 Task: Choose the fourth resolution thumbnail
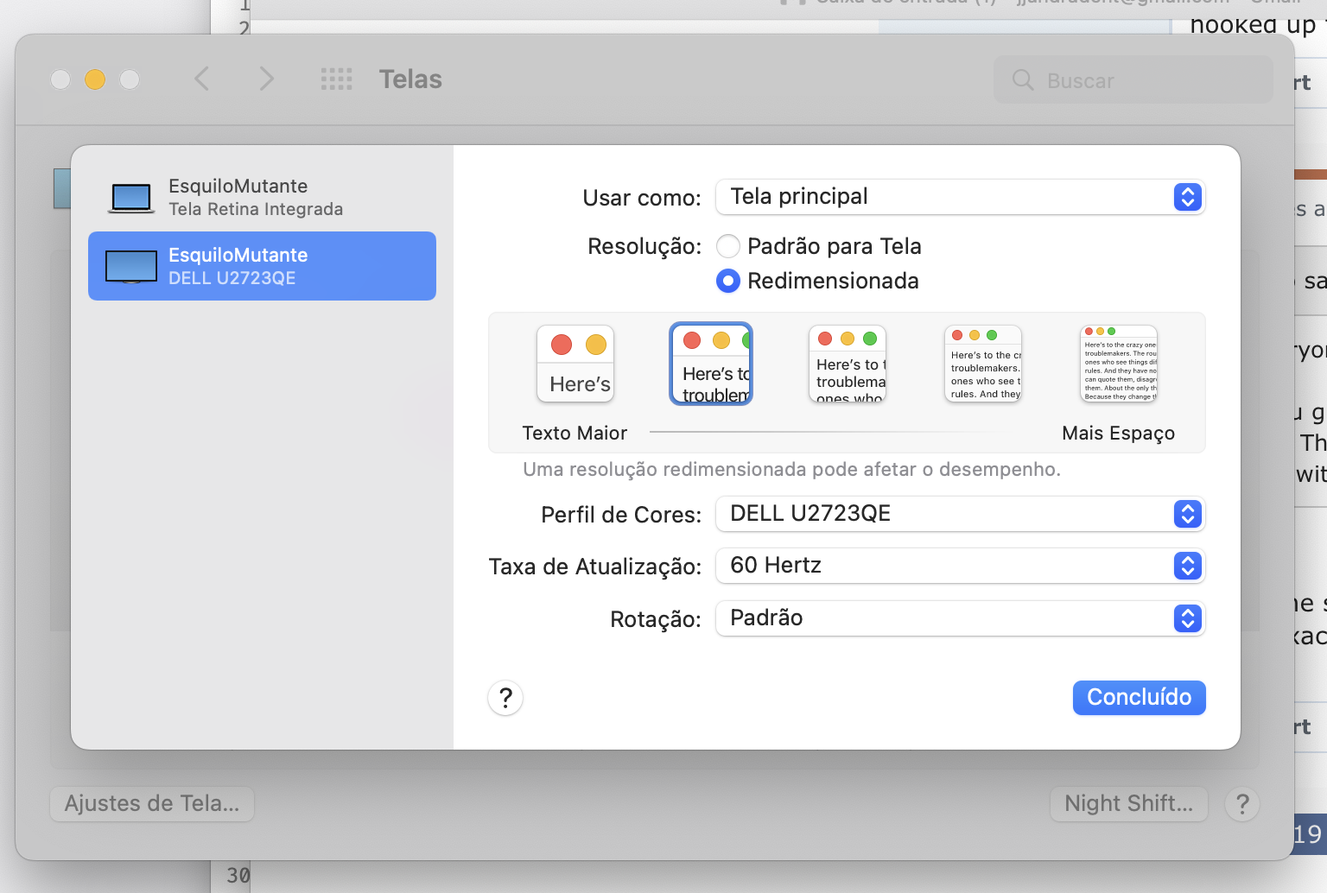point(983,364)
